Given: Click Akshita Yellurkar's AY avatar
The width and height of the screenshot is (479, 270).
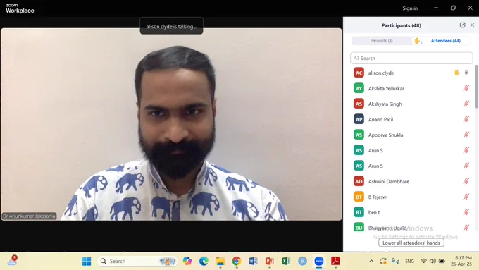Looking at the screenshot, I should [359, 88].
